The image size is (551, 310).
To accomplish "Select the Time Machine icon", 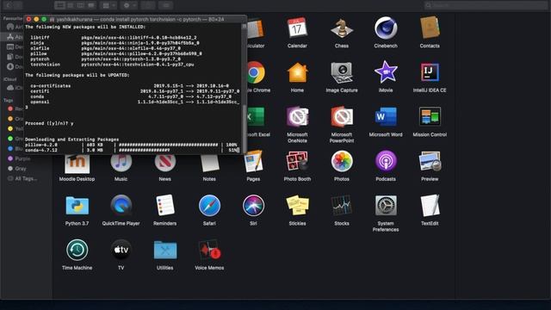I will (77, 250).
